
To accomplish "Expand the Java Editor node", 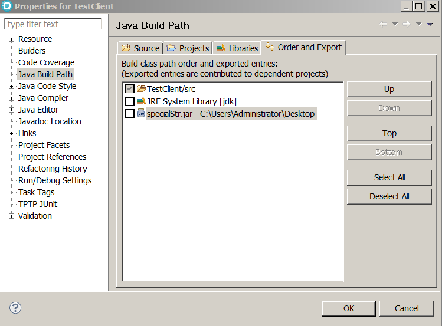I will click(x=11, y=110).
